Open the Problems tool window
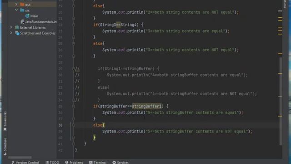Viewport: 291px width, 164px height. (x=74, y=162)
